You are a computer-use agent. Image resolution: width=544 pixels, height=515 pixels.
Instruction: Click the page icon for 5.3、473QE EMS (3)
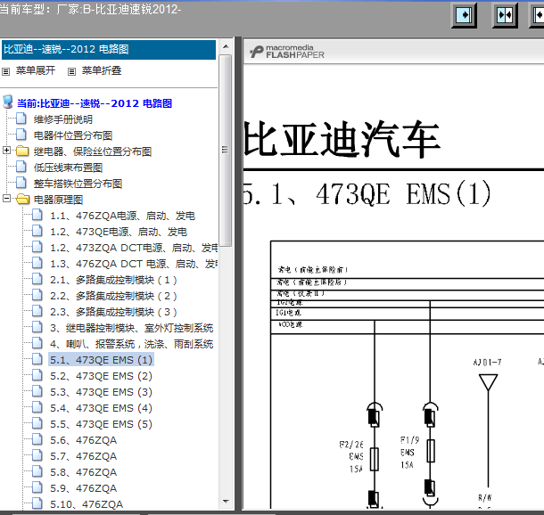[x=37, y=391]
